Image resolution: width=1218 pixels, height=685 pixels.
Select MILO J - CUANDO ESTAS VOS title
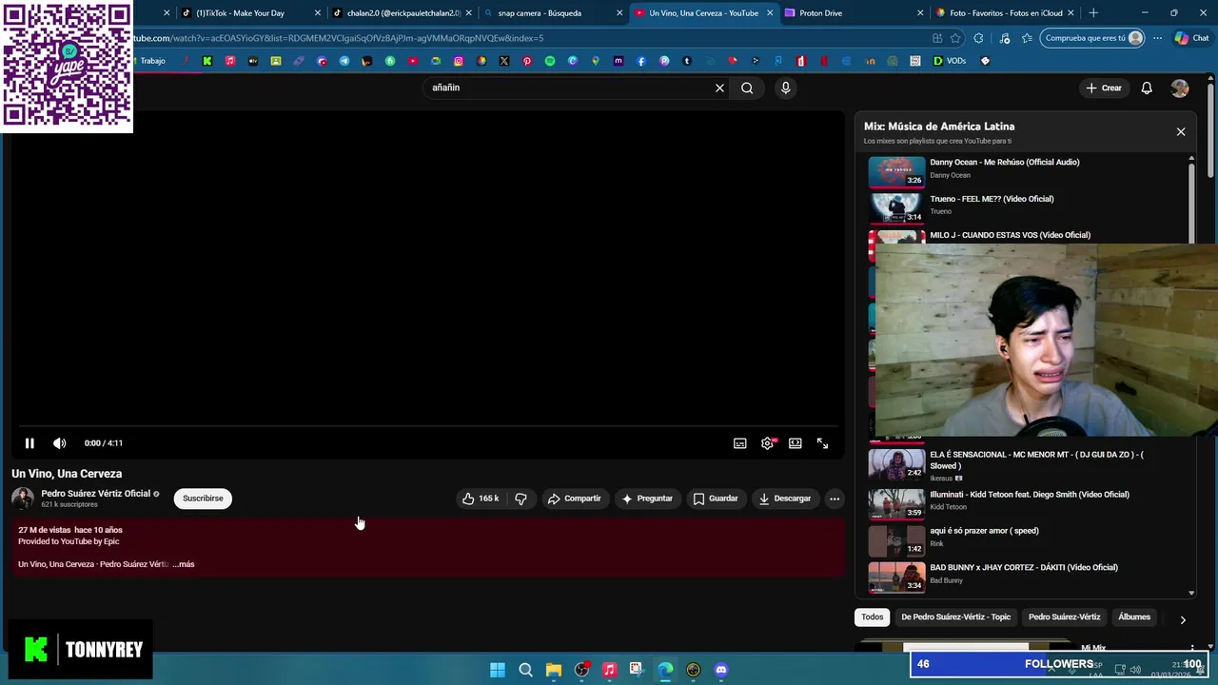1010,235
